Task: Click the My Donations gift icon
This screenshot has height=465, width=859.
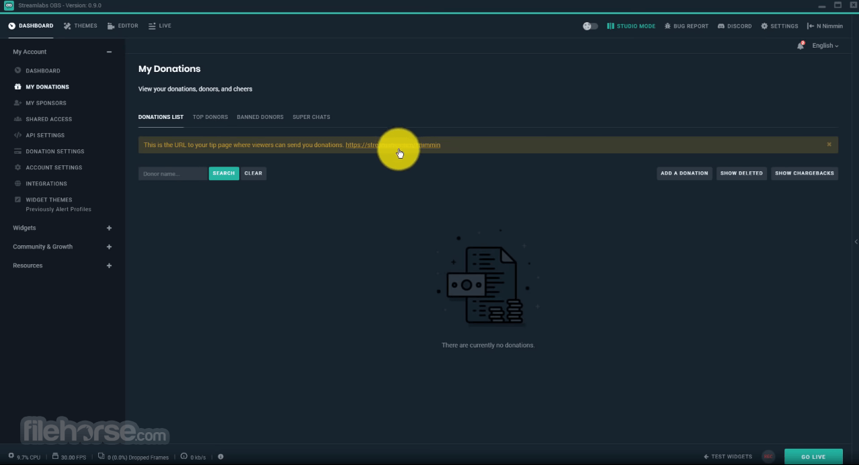Action: [18, 87]
